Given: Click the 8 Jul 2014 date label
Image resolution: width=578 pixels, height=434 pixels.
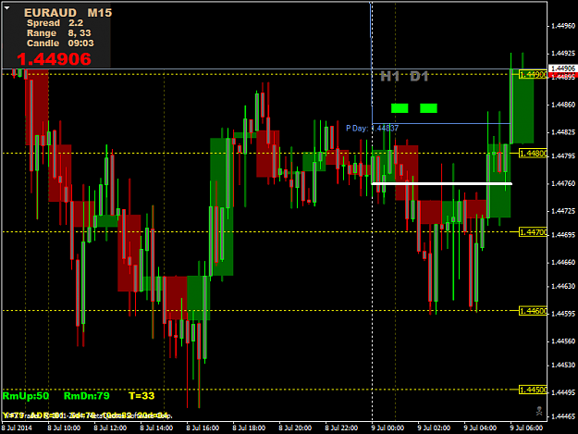Looking at the screenshot, I should tap(17, 428).
